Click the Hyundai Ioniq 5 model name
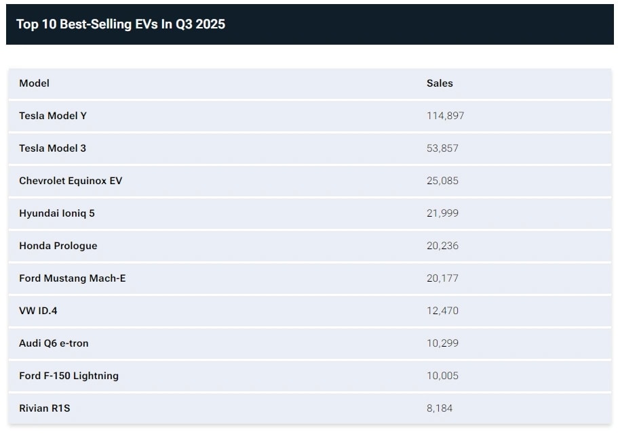The height and width of the screenshot is (434, 618). [x=57, y=213]
